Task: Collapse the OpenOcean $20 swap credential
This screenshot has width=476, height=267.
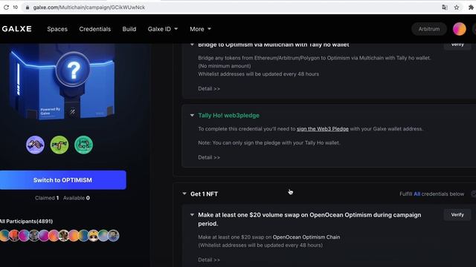Action: coord(192,215)
